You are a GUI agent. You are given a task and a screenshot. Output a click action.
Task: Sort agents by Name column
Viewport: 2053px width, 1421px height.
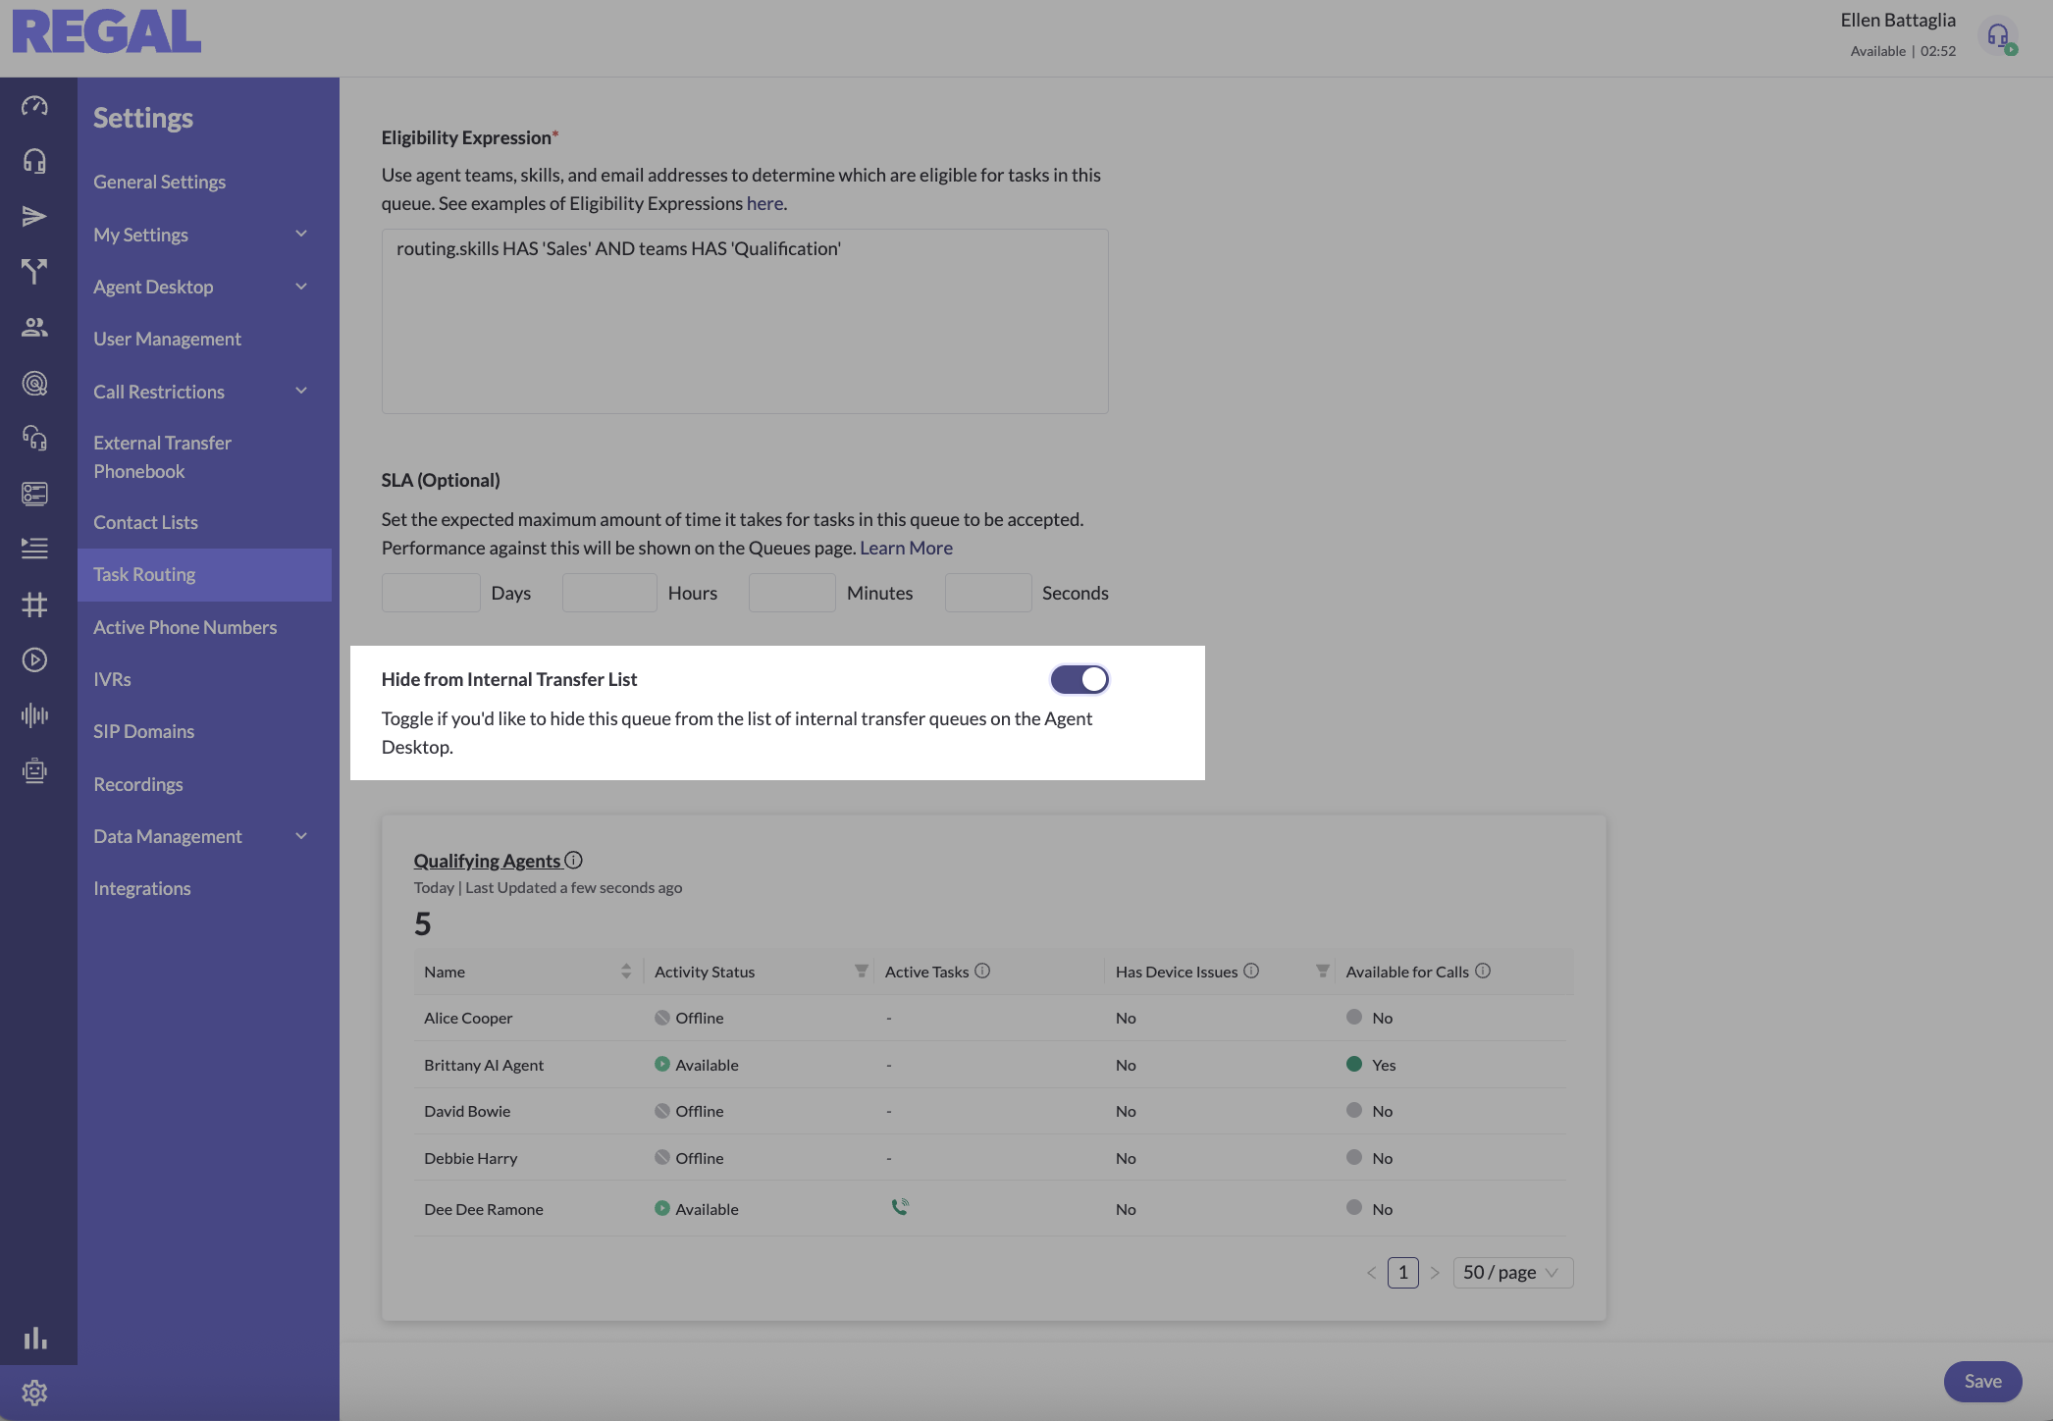coord(626,972)
